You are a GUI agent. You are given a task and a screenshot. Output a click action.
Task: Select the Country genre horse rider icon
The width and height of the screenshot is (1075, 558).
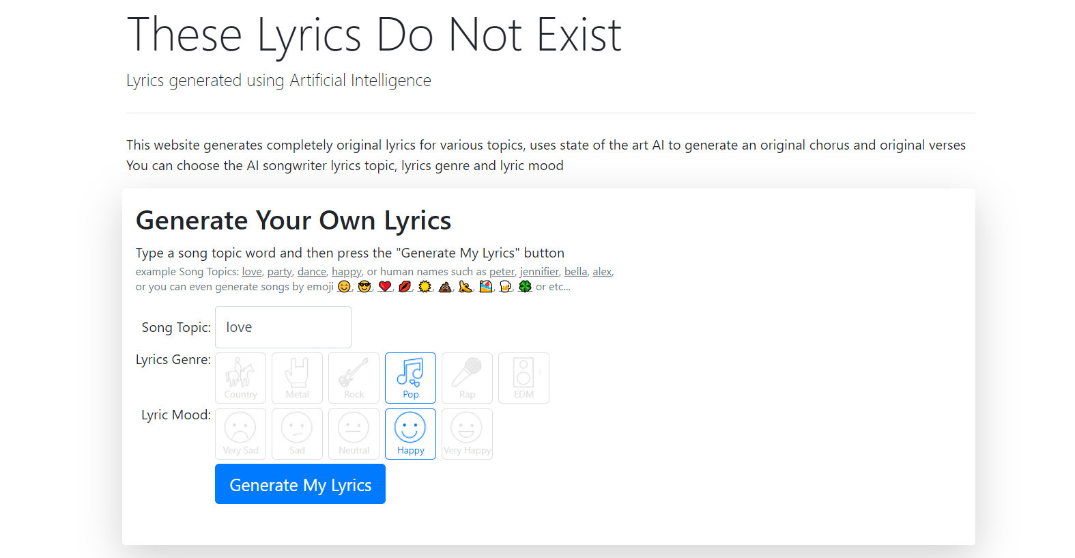coord(240,378)
